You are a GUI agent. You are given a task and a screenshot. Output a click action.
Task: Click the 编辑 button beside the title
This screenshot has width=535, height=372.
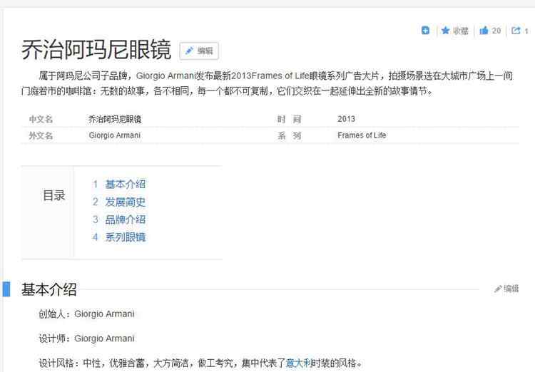tap(199, 51)
